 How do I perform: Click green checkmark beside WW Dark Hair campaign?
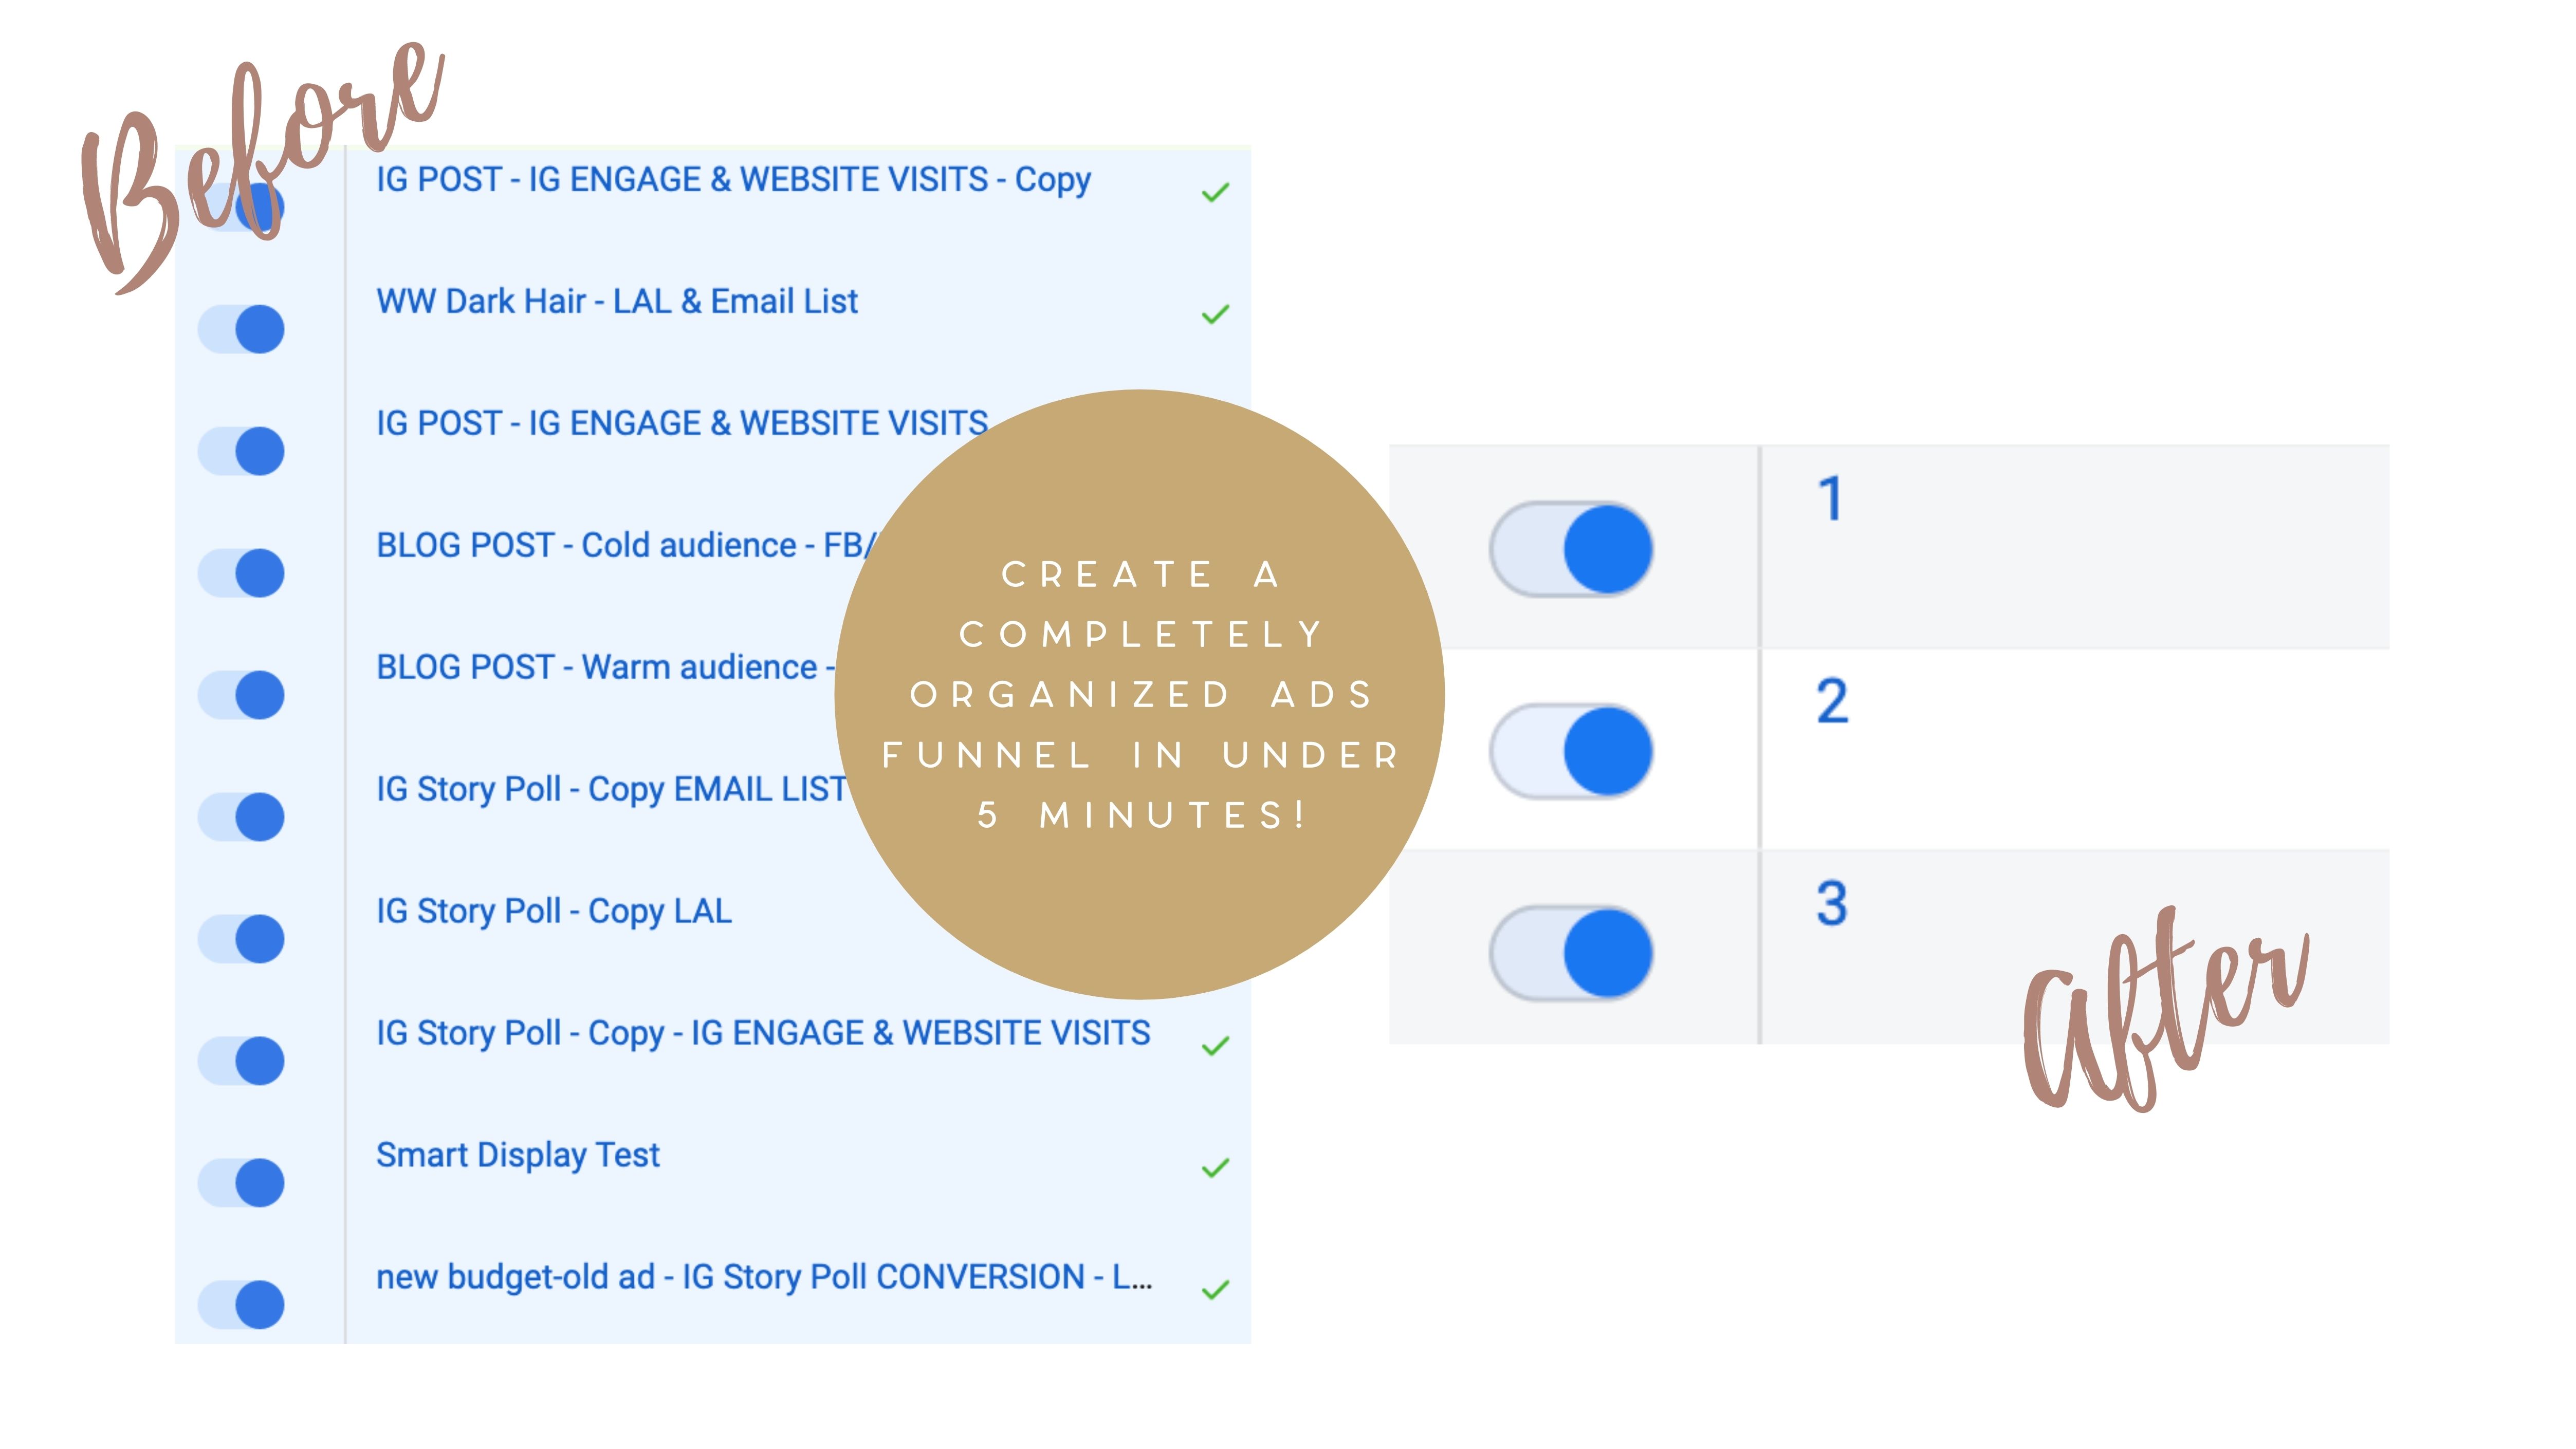[x=1215, y=315]
